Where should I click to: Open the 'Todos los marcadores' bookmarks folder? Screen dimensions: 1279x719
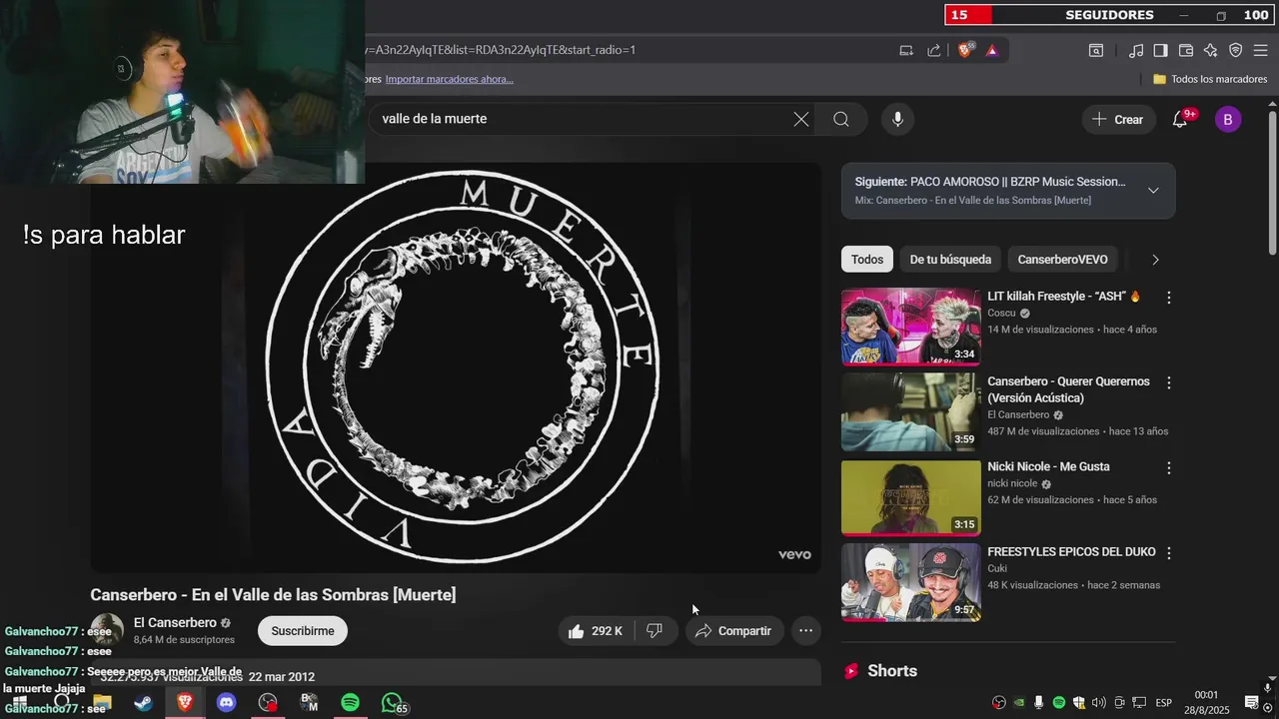(x=1210, y=79)
